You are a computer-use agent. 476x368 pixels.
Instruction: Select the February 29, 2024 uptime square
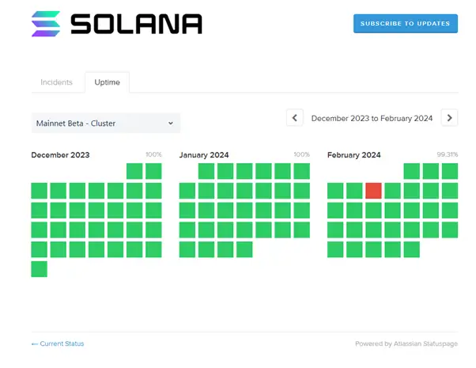coord(412,249)
